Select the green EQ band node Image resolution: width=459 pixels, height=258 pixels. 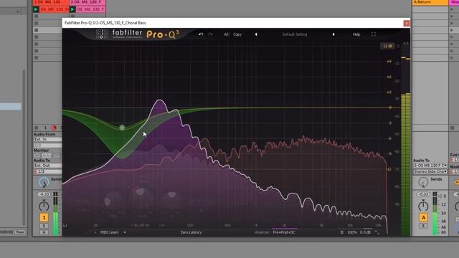click(122, 128)
